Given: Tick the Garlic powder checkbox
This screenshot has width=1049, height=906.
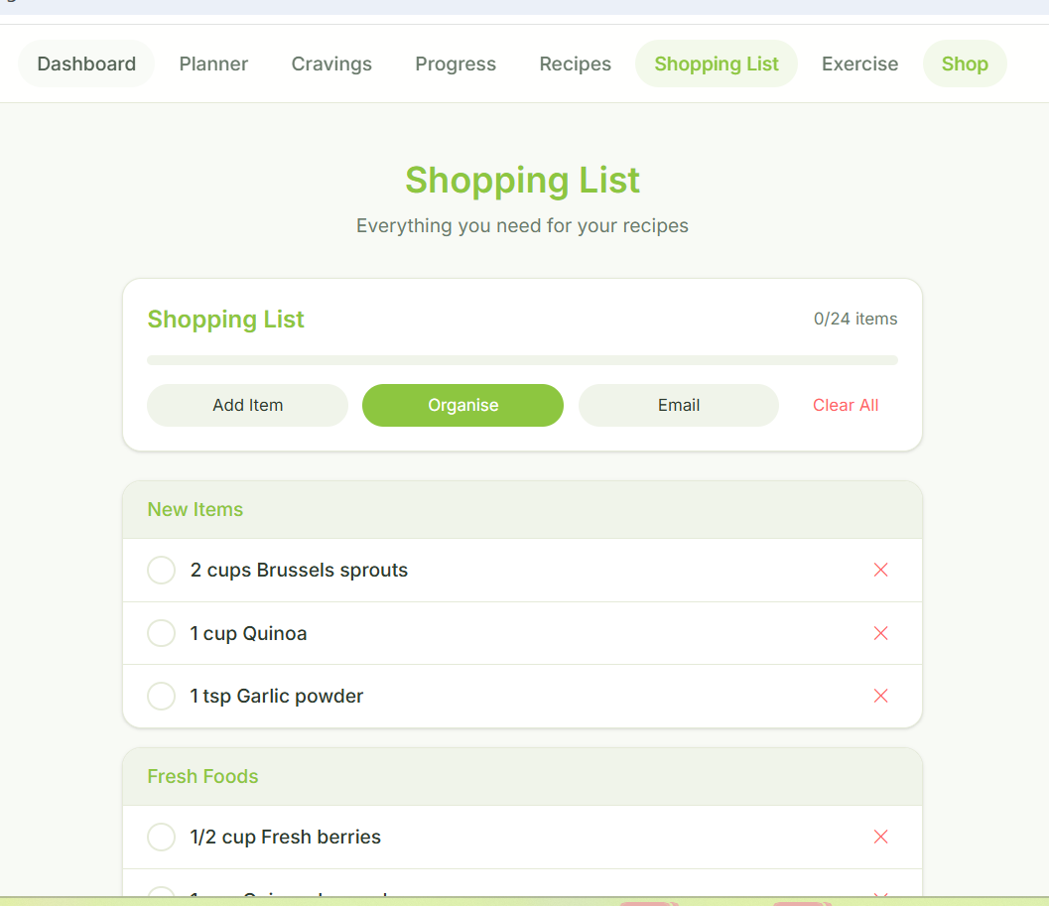Looking at the screenshot, I should pyautogui.click(x=161, y=696).
